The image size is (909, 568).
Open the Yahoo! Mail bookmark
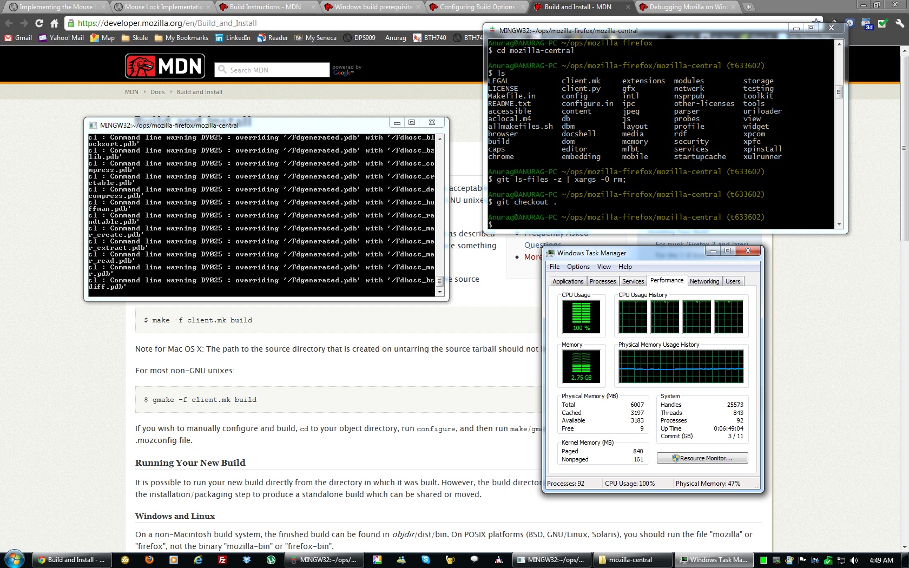61,38
